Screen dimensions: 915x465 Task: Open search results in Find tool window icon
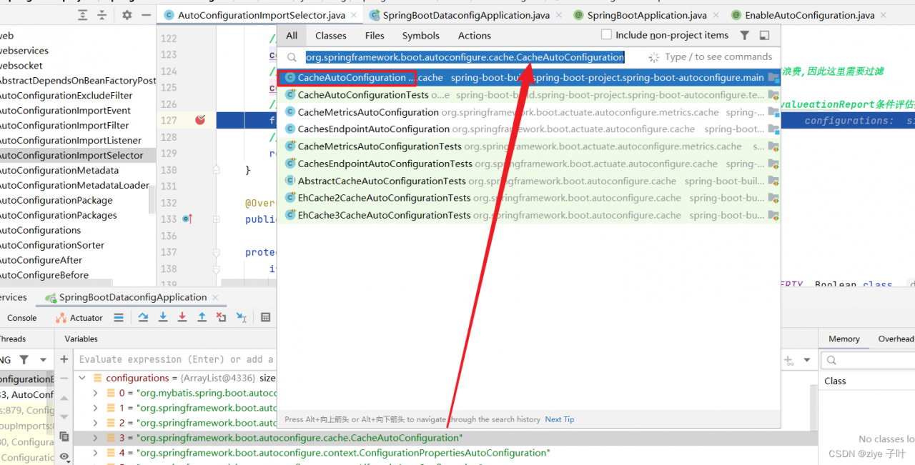pyautogui.click(x=764, y=35)
